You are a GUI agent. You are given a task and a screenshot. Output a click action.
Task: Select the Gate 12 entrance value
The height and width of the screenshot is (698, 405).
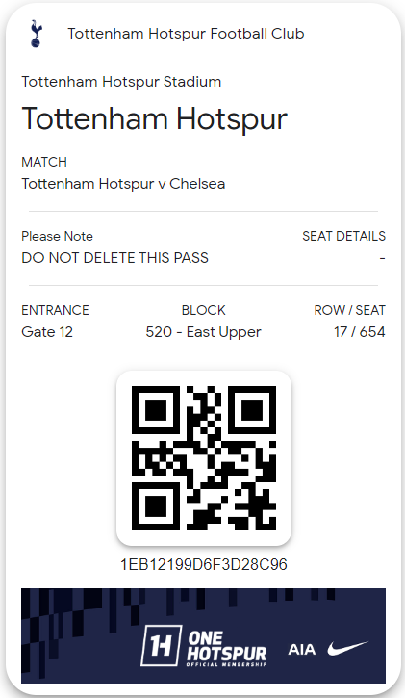47,332
